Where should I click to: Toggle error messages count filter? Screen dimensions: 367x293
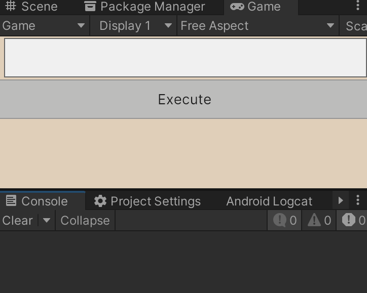click(353, 221)
